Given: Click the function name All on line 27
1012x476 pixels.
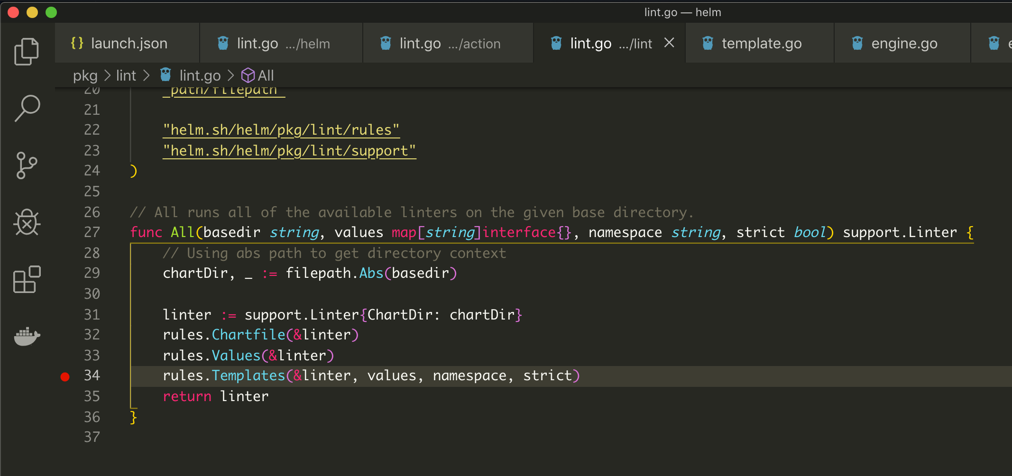Looking at the screenshot, I should click(183, 232).
